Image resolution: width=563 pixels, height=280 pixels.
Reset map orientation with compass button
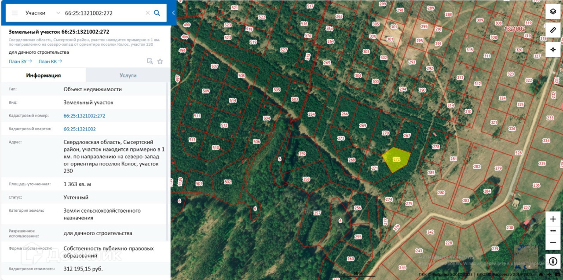tap(553, 261)
